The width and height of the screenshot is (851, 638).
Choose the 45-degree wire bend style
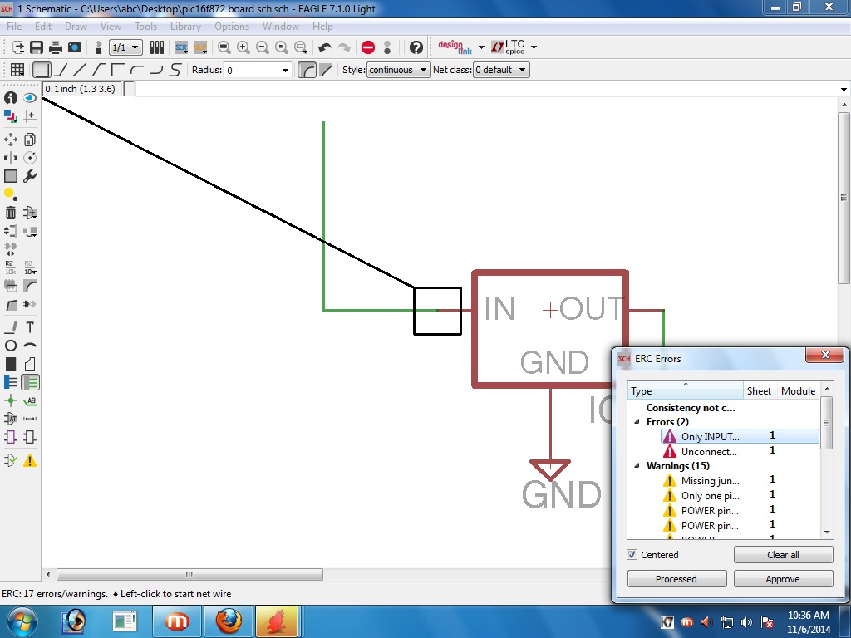(x=61, y=70)
